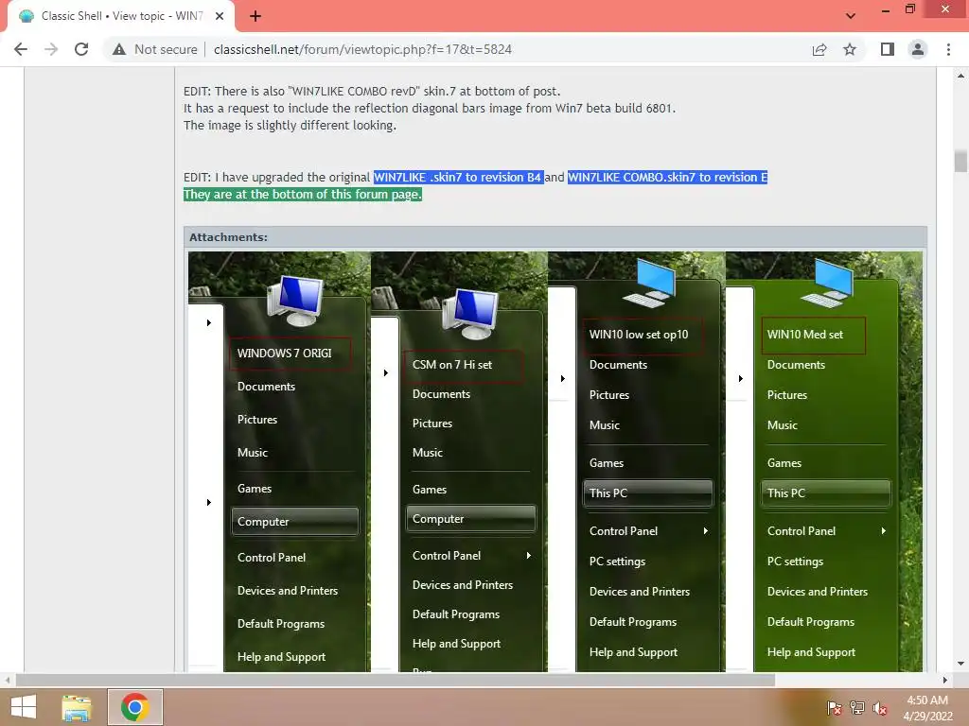
Task: Click This PC in the WIN10 Med set menu
Action: coord(825,493)
